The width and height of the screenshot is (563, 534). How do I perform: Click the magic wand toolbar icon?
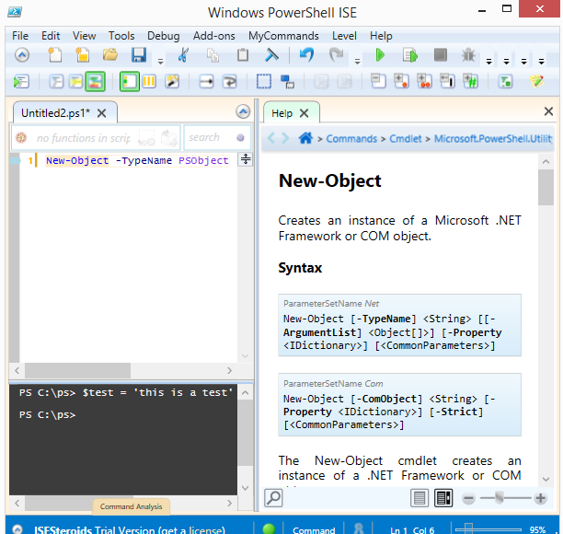(x=172, y=82)
